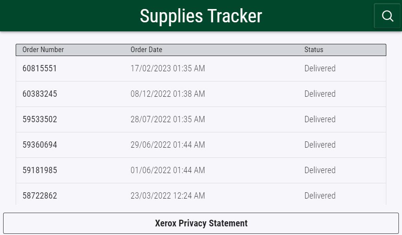
Task: Sort by the Order Number column header
Action: [x=43, y=50]
